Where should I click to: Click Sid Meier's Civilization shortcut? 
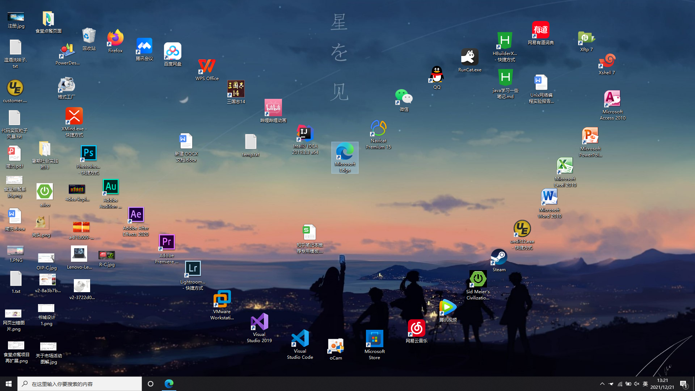[478, 285]
